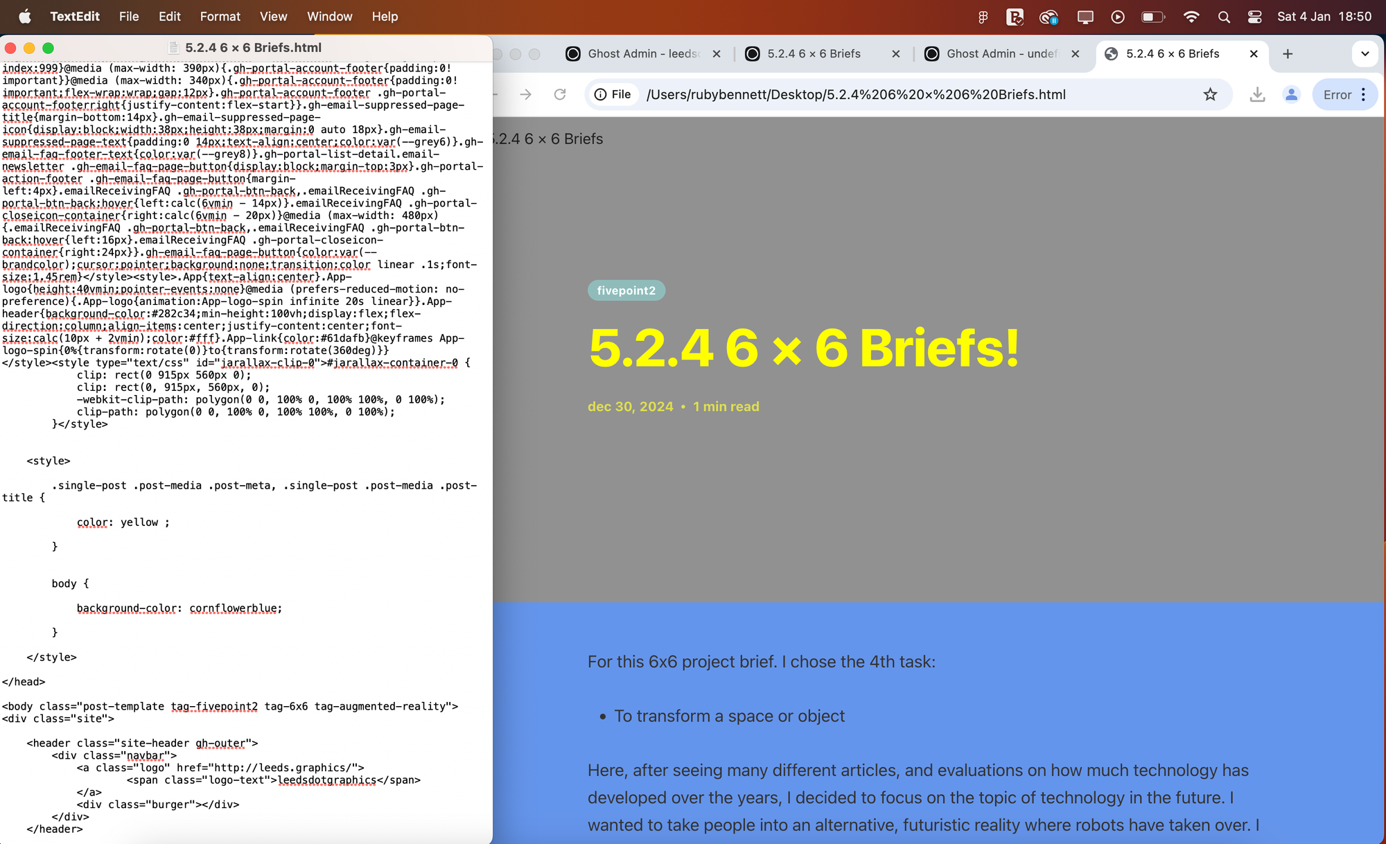Close the Ghost Admin - undef tab
Viewport: 1386px width, 844px height.
tap(1075, 53)
